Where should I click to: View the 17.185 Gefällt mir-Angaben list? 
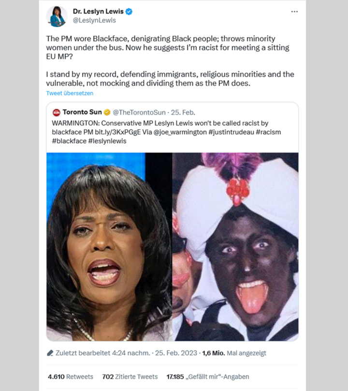click(x=208, y=377)
